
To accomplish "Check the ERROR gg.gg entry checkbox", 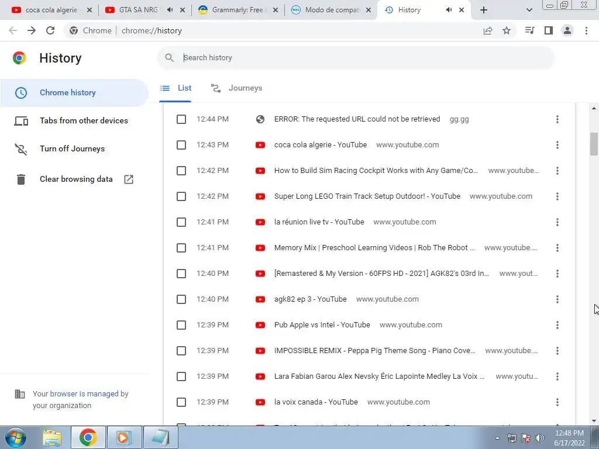I will (181, 119).
